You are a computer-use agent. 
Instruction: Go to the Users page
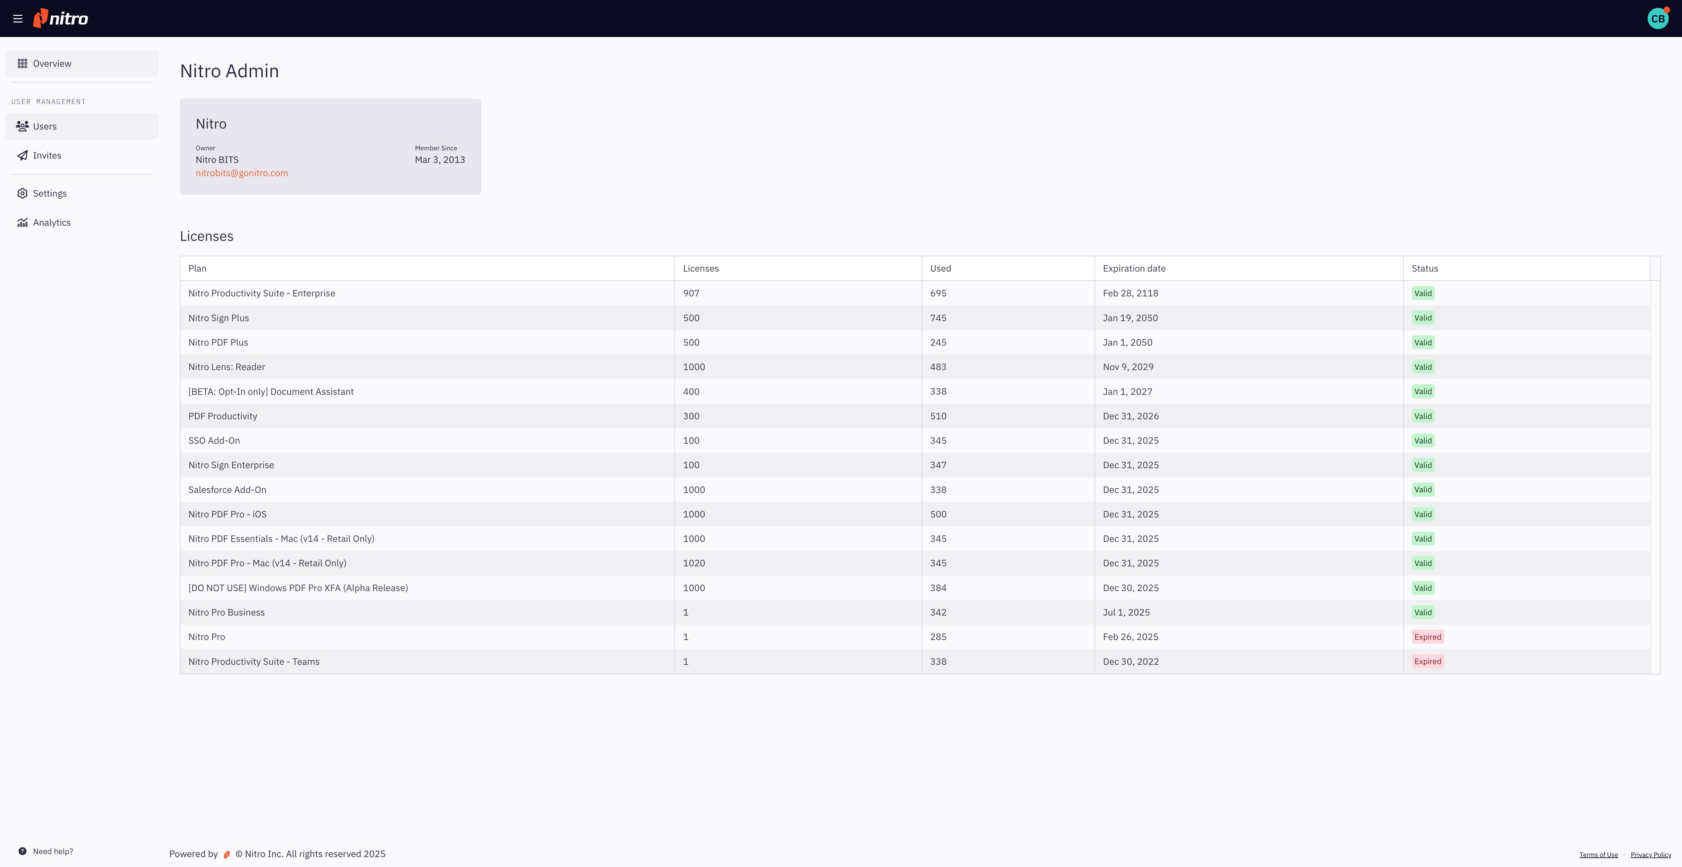(82, 126)
